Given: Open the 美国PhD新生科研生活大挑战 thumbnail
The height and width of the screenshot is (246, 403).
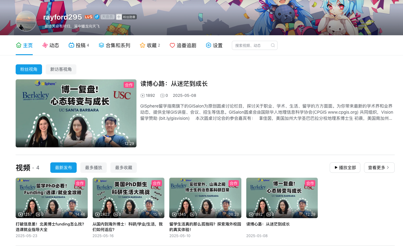Looking at the screenshot, I should tap(129, 198).
